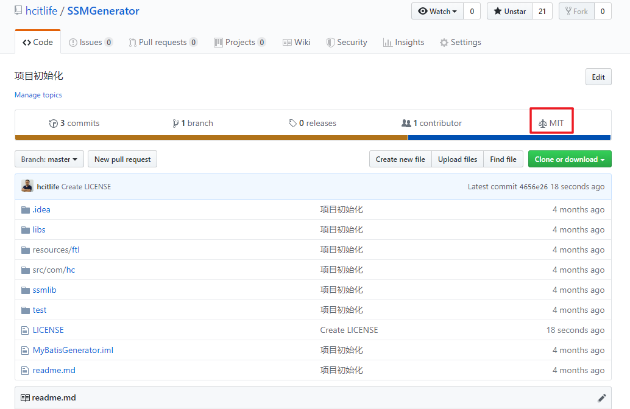630x409 pixels.
Task: Open the src/com/hc folder
Action: tap(54, 270)
